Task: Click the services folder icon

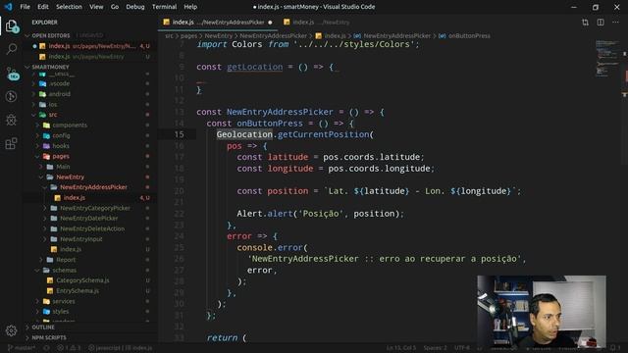Action: (x=46, y=301)
